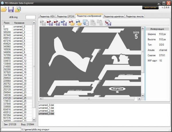The width and height of the screenshot is (172, 132).
Task: Click the image properties grid icon
Action: coord(86,23)
